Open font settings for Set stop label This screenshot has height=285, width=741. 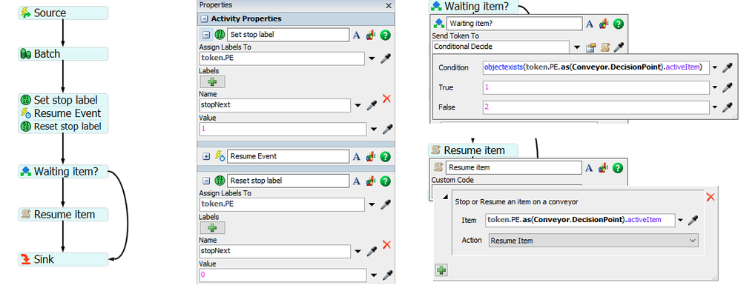coord(357,35)
